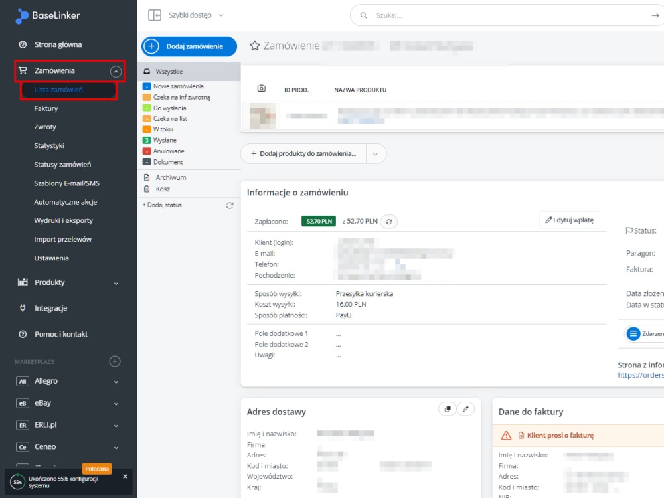Edit the delivery address pencil icon
Viewport: 664px width, 498px height.
(x=465, y=409)
